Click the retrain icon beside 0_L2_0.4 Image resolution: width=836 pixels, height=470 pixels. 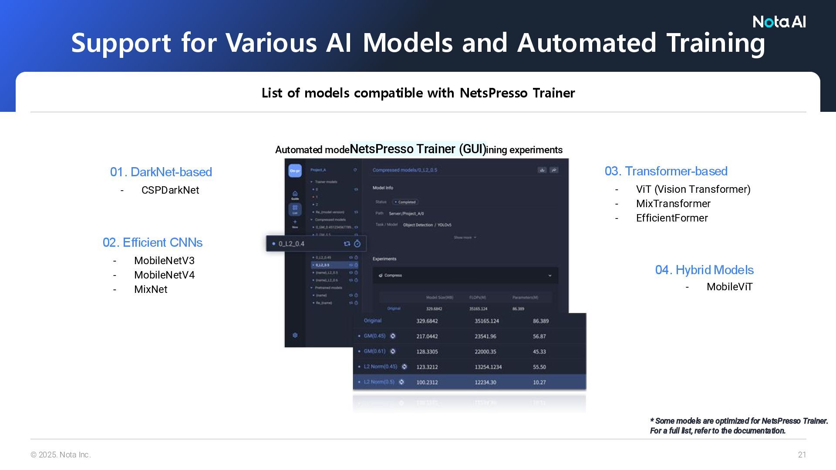(x=347, y=244)
